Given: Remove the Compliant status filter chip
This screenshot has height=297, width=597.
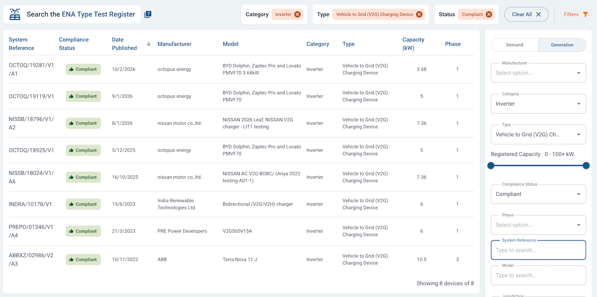Looking at the screenshot, I should pyautogui.click(x=489, y=14).
